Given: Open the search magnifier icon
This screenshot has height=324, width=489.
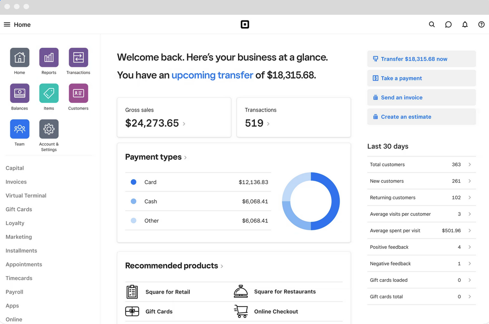Looking at the screenshot, I should [432, 25].
